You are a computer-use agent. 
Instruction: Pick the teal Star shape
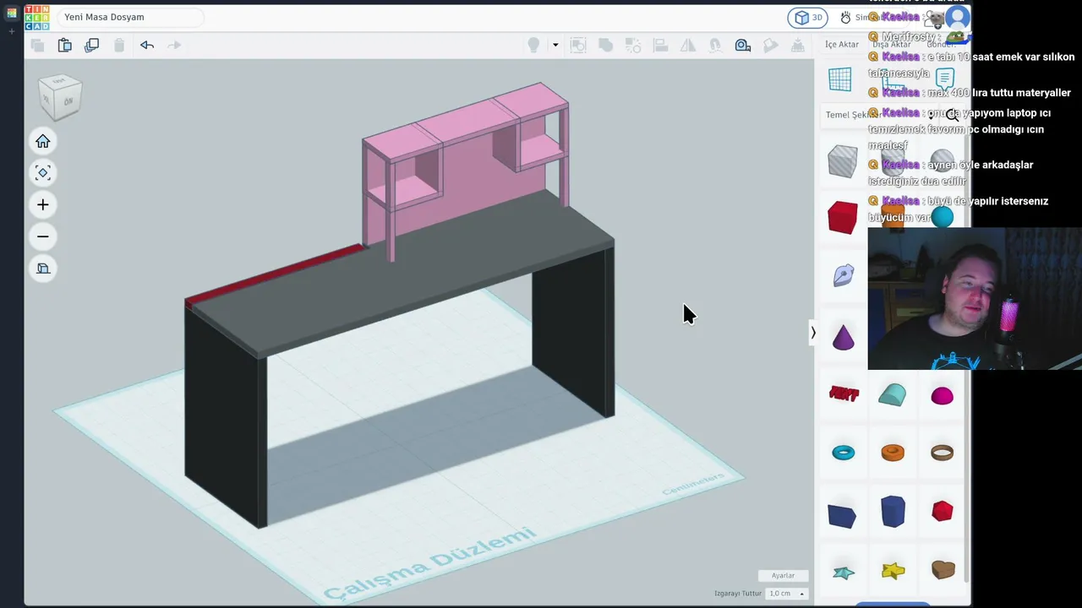point(844,573)
